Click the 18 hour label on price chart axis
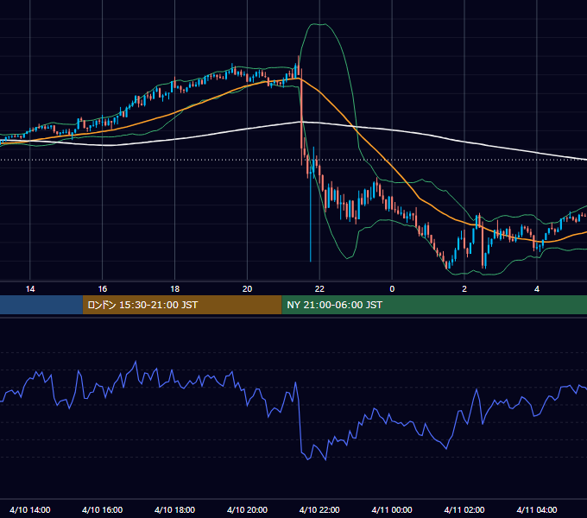Image resolution: width=587 pixels, height=518 pixels. point(175,289)
